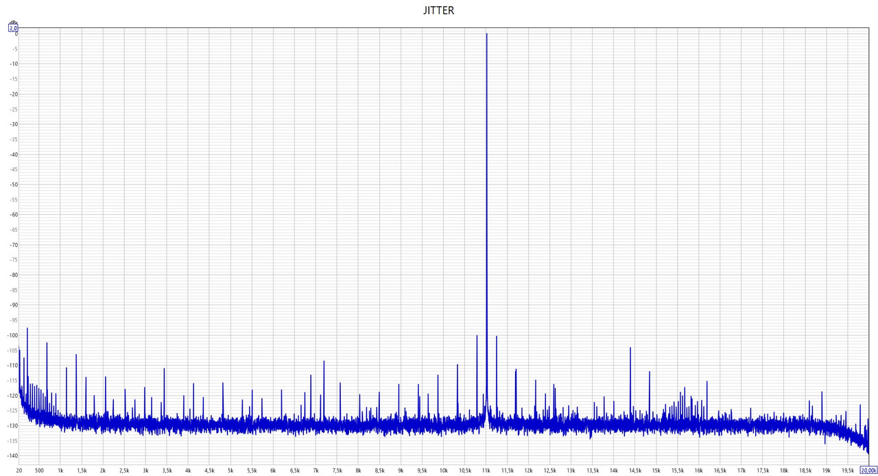Click the right x-axis limit box showing 20,00
The height and width of the screenshot is (476, 878).
(868, 471)
